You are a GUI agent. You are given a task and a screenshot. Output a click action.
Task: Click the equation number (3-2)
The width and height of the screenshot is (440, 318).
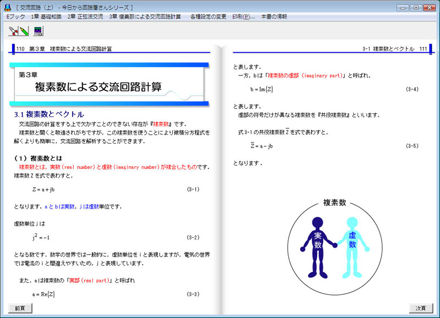(x=193, y=238)
